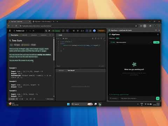This screenshot has height=126, width=168.
Task: Expand editor to fullscreen icon
Action: (104, 38)
